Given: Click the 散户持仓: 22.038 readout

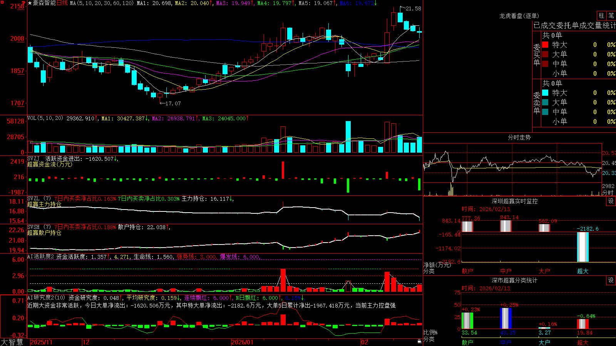Looking at the screenshot, I should coord(142,227).
